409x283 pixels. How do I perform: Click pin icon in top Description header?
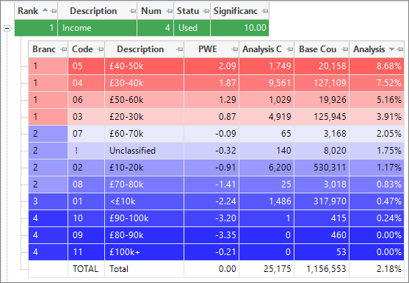pos(133,11)
